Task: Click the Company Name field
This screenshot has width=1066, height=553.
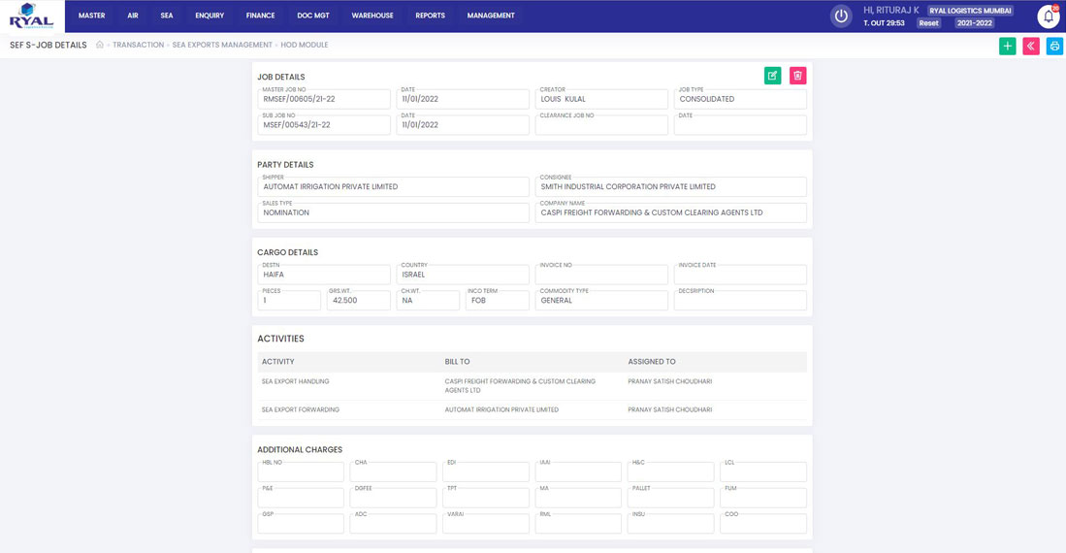Action: pyautogui.click(x=671, y=212)
